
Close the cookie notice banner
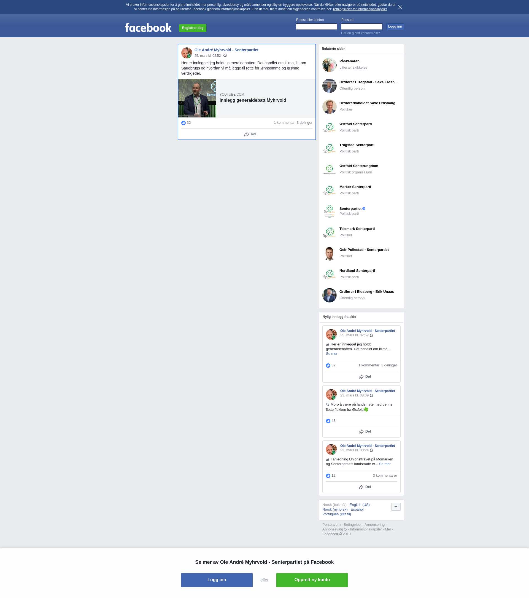click(x=400, y=7)
